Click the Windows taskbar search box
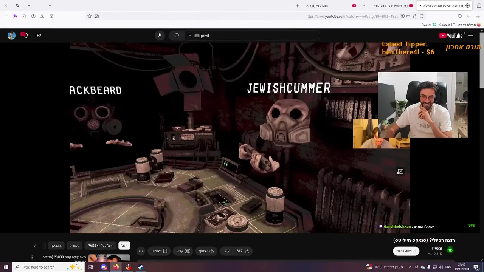The height and width of the screenshot is (272, 484). coord(49,267)
